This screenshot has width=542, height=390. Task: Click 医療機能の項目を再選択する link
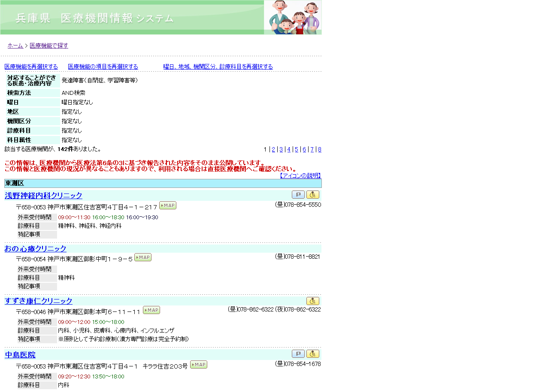click(103, 67)
